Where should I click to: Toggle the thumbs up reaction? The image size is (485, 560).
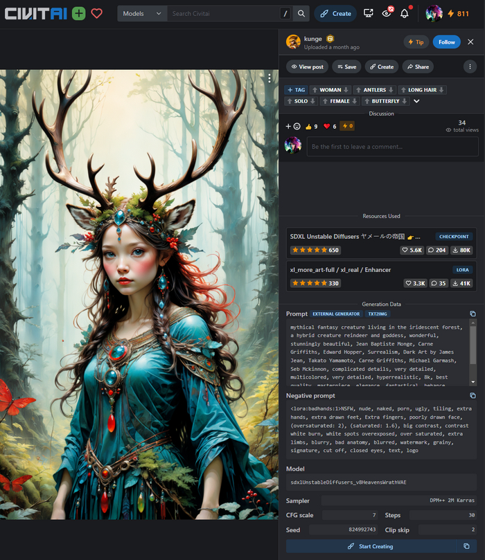click(x=310, y=126)
